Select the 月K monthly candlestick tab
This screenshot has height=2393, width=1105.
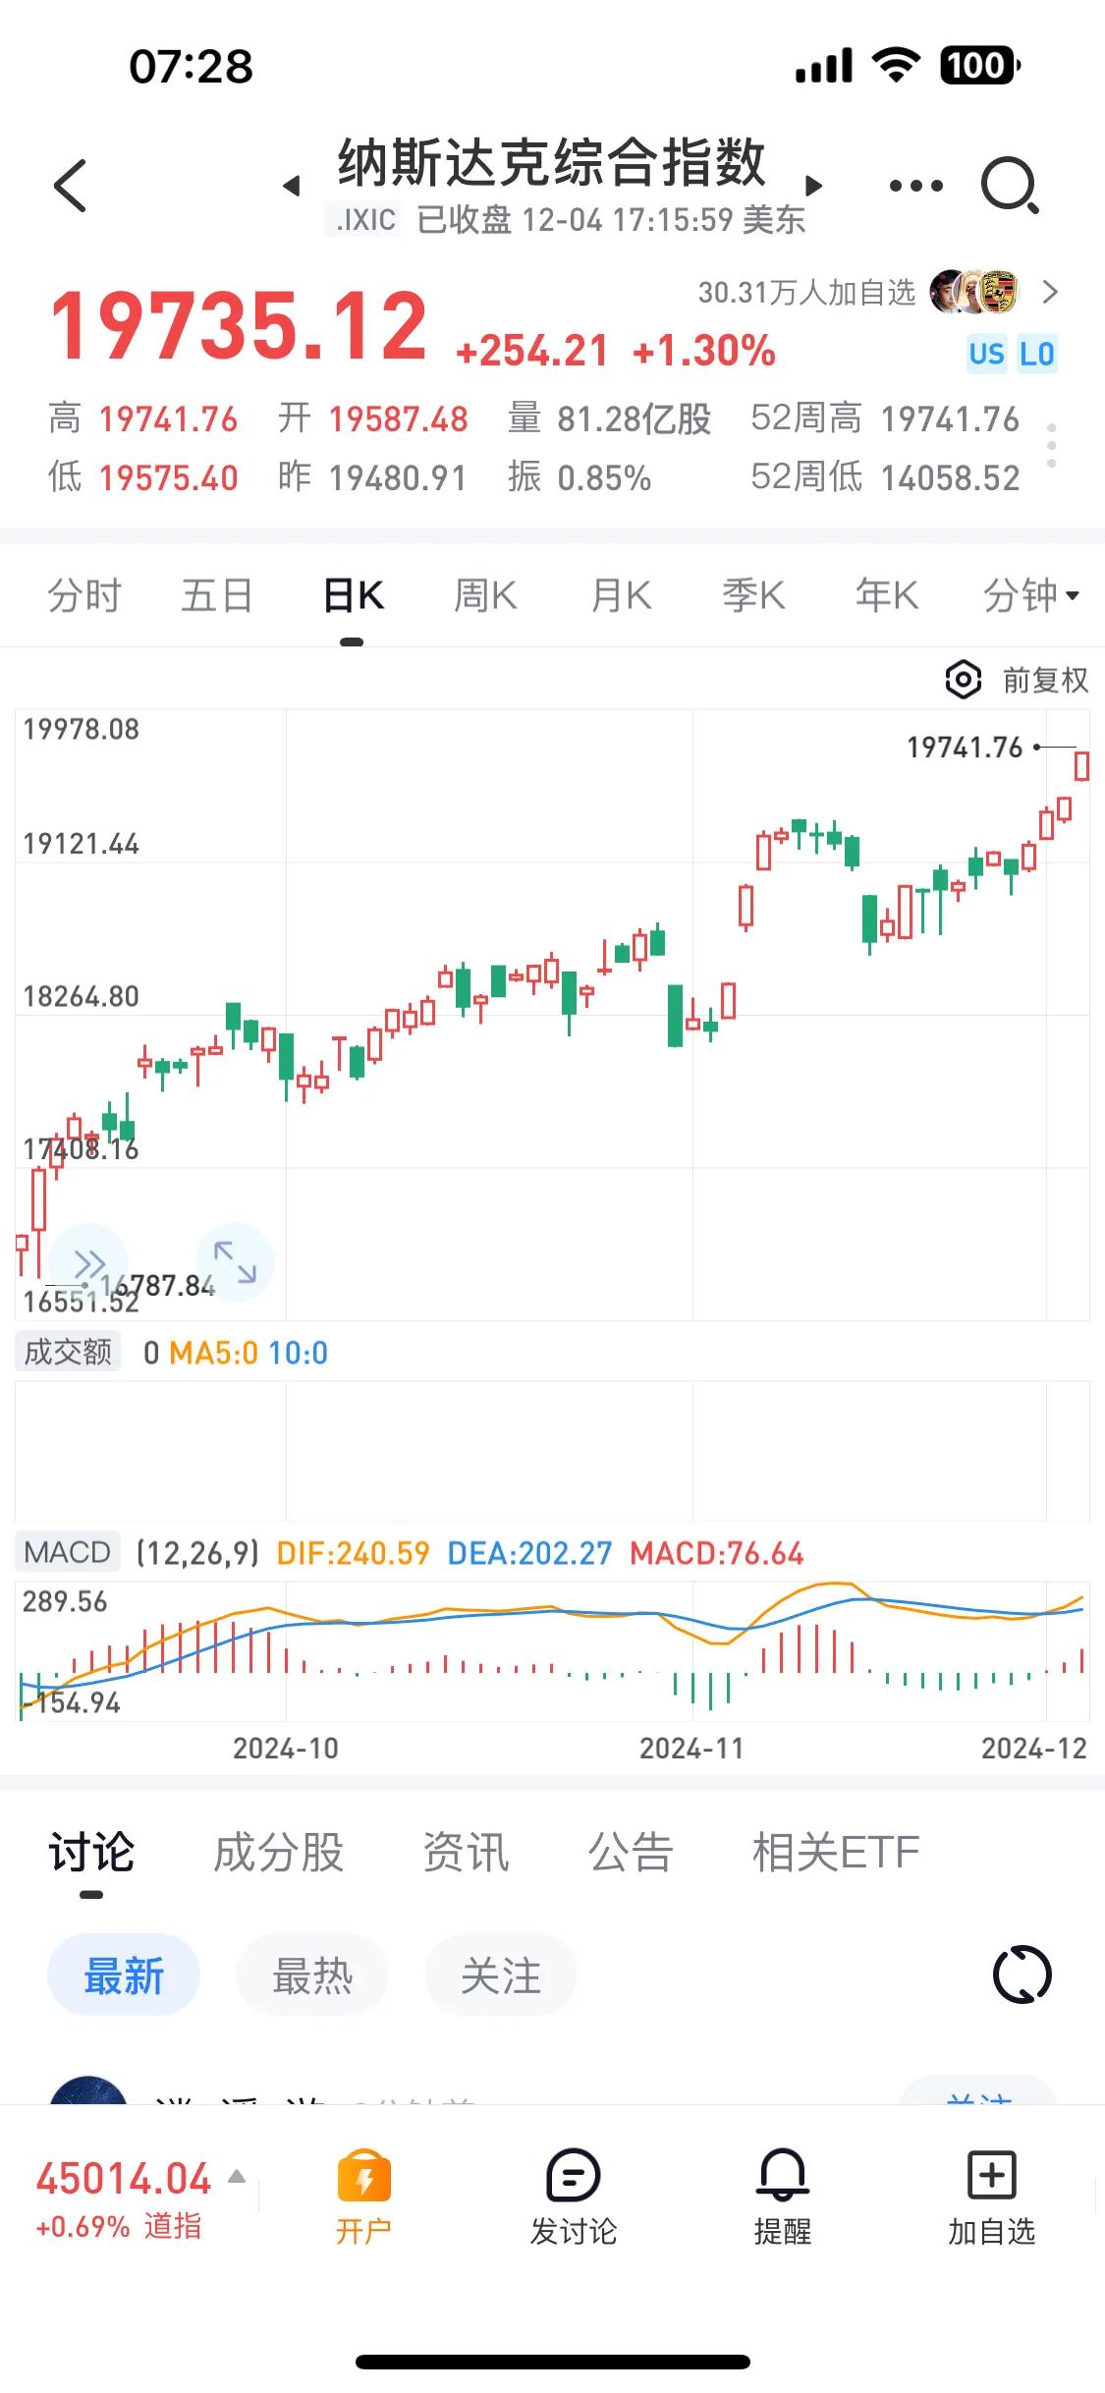[621, 595]
